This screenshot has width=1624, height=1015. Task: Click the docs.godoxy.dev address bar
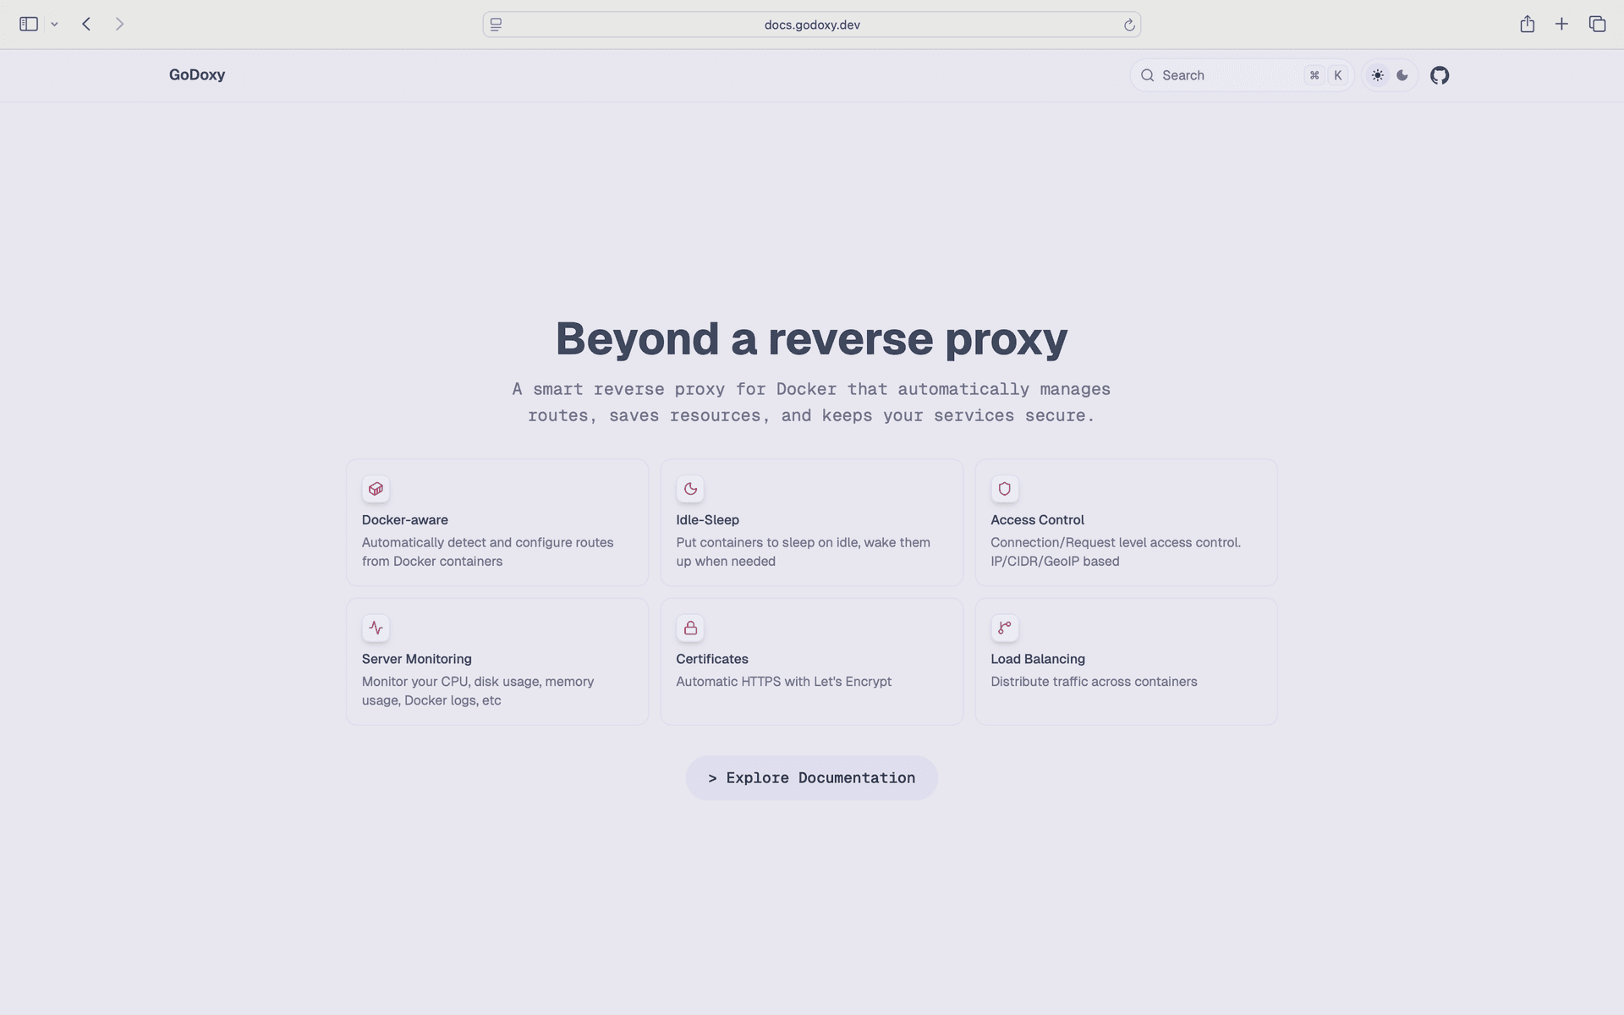tap(811, 25)
